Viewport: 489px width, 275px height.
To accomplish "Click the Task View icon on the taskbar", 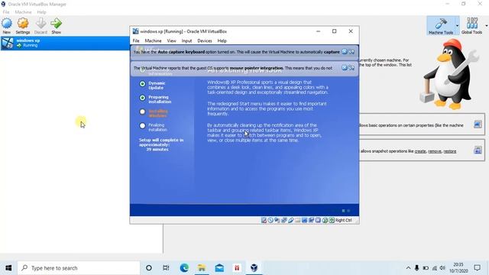I will pos(166,268).
